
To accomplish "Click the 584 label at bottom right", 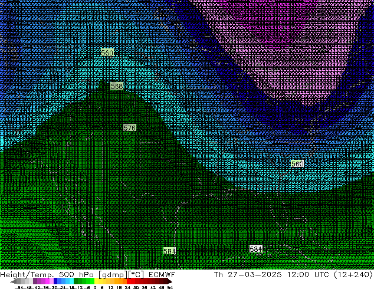I will (256, 249).
